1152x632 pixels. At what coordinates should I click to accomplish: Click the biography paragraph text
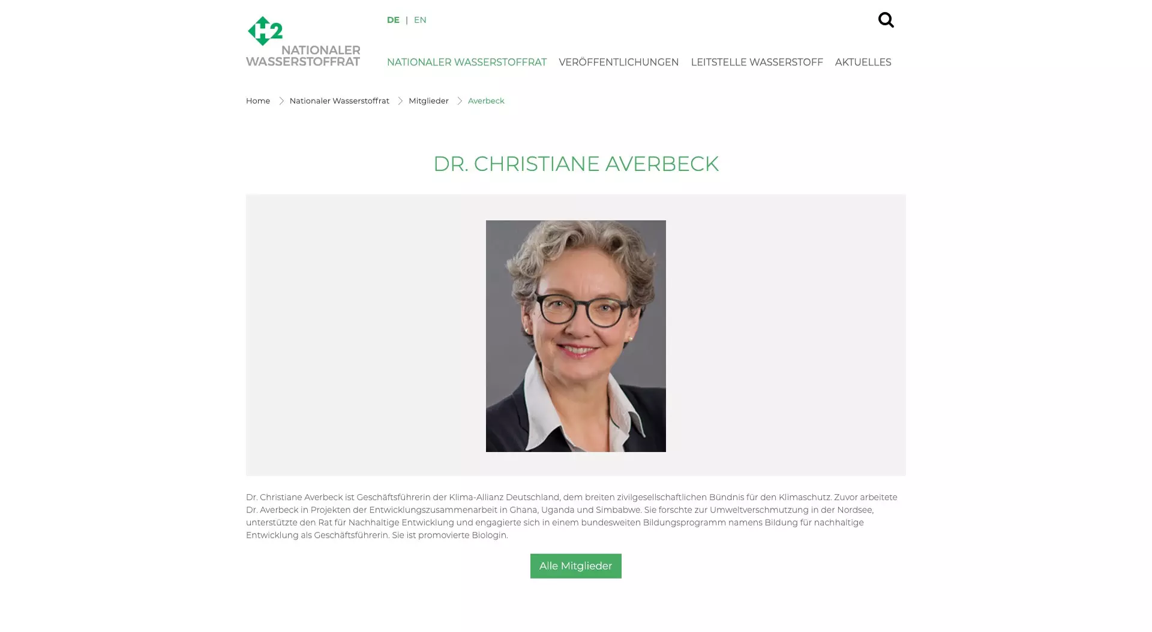click(572, 516)
